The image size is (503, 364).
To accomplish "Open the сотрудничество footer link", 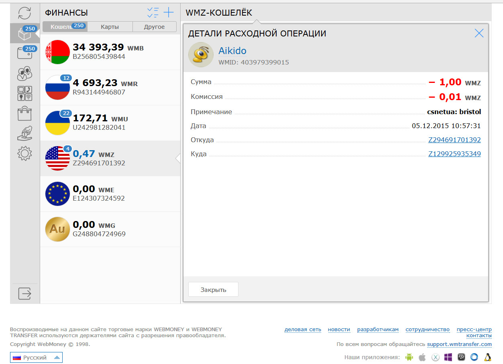I will point(428,329).
